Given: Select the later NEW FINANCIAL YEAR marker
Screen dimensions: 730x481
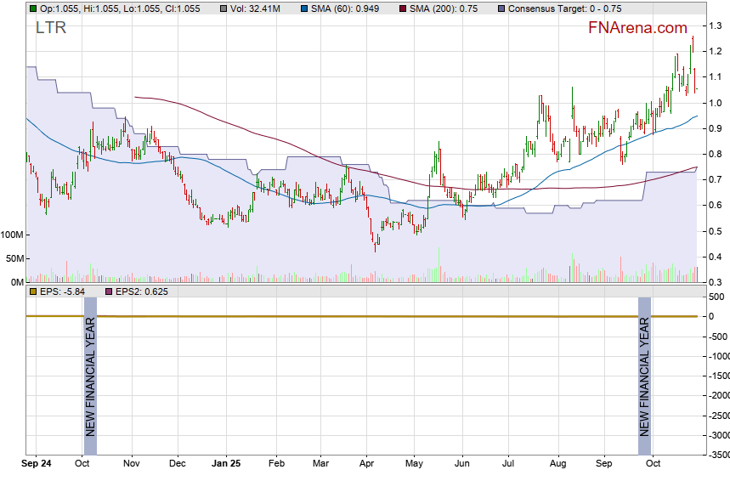Looking at the screenshot, I should point(644,365).
